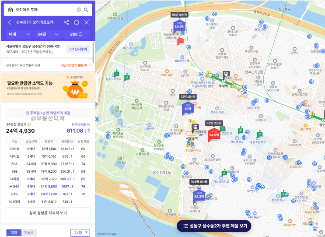Click the 뚝섬문화예술공원 park icon
This screenshot has height=237, width=325.
tap(136, 100)
